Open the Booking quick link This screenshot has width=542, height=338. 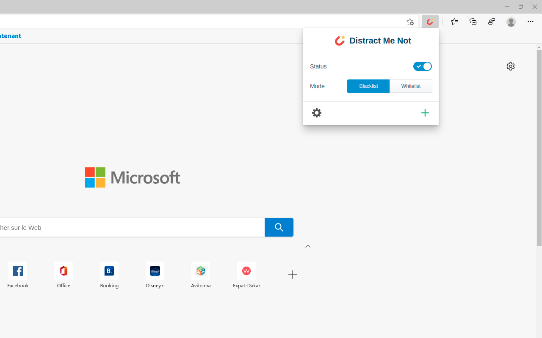pyautogui.click(x=109, y=275)
